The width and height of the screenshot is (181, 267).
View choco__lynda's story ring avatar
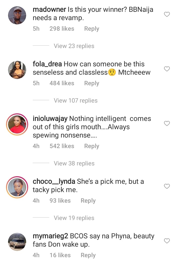pos(17,187)
